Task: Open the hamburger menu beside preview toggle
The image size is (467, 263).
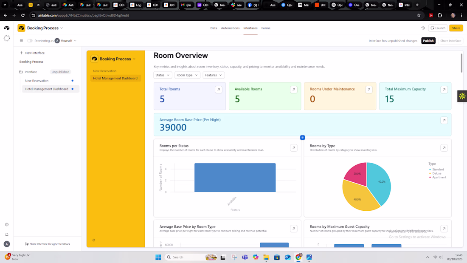Action: coord(21,40)
